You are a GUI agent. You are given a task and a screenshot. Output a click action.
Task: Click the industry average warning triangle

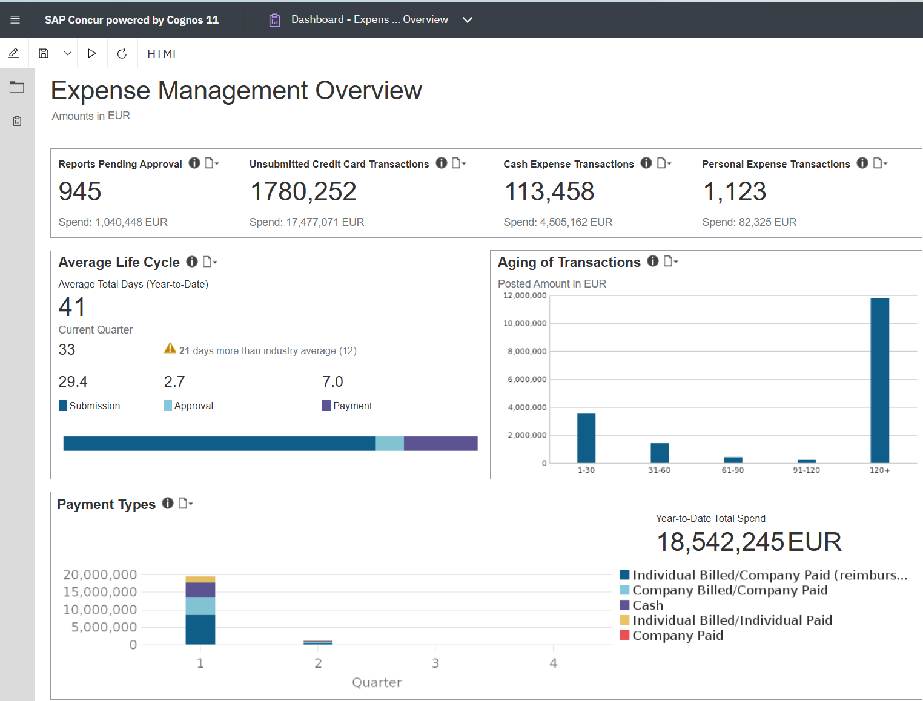click(x=170, y=348)
